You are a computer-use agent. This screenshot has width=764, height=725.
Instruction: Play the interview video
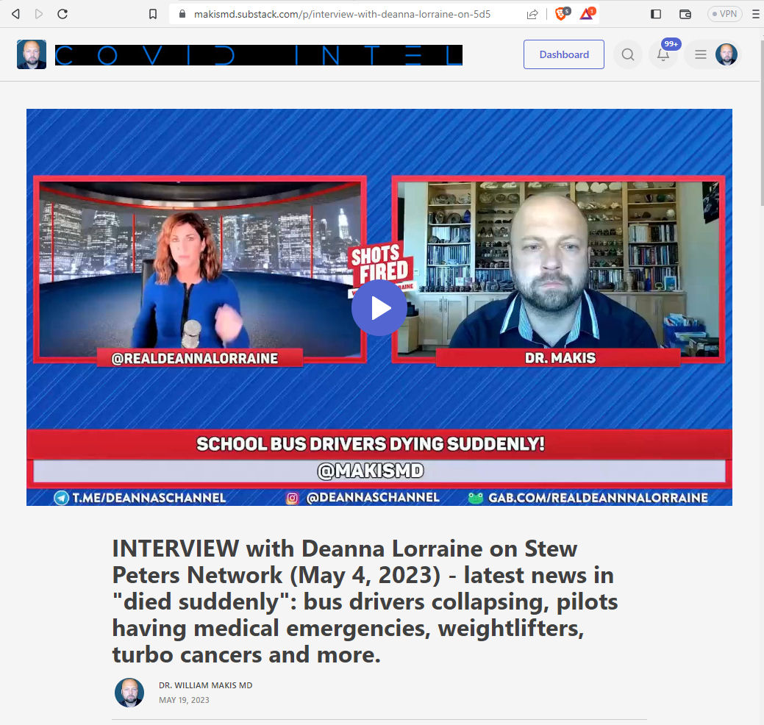click(379, 308)
